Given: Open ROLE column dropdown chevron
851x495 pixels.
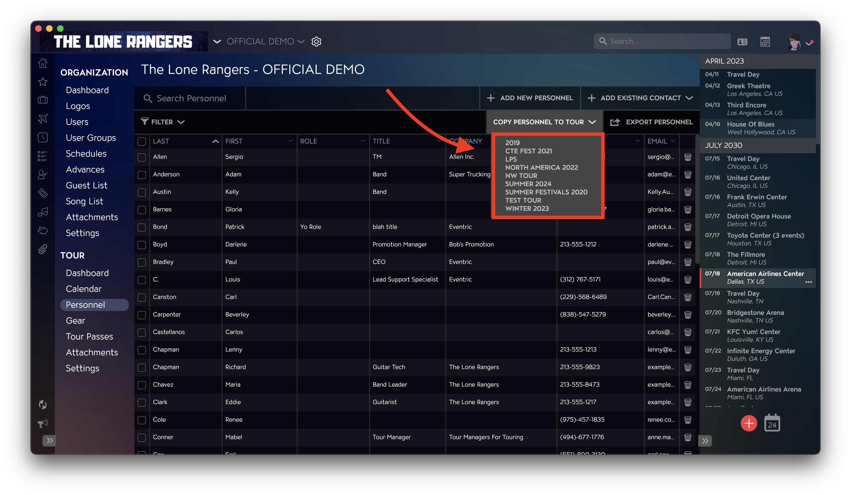Looking at the screenshot, I should pos(363,141).
